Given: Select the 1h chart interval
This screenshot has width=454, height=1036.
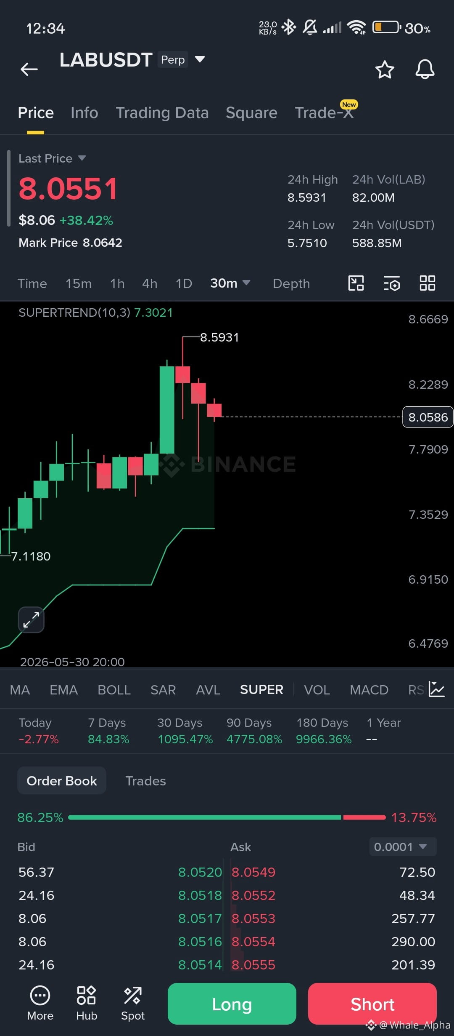Looking at the screenshot, I should click(117, 283).
